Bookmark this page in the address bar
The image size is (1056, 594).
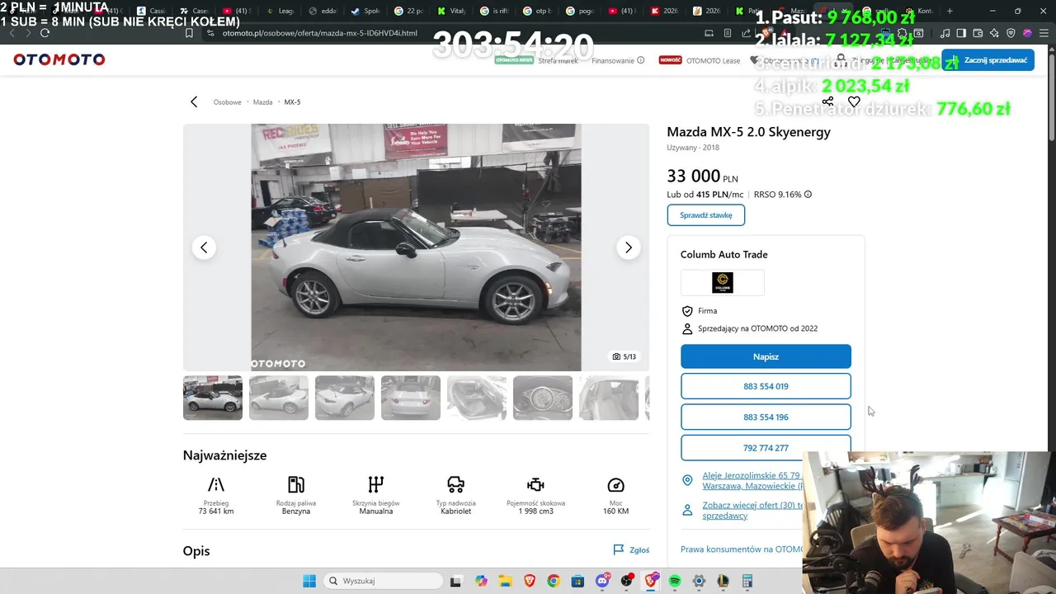click(189, 33)
